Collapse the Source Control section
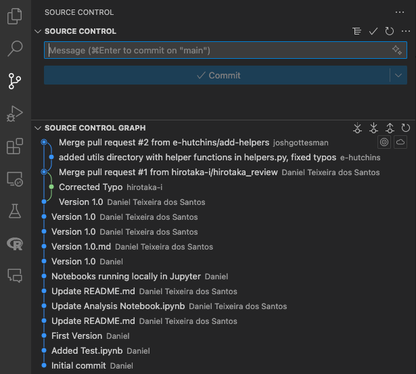 [38, 31]
